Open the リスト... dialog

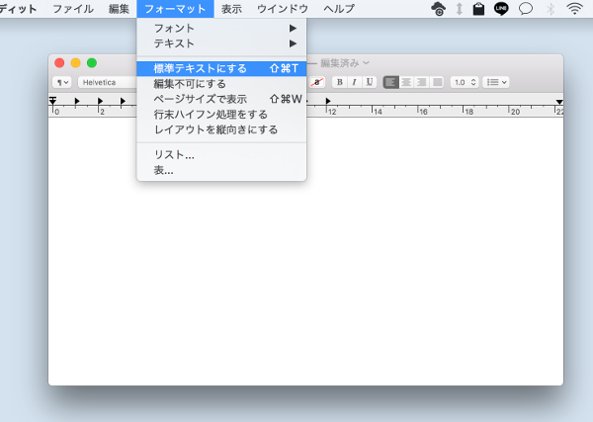pyautogui.click(x=221, y=154)
